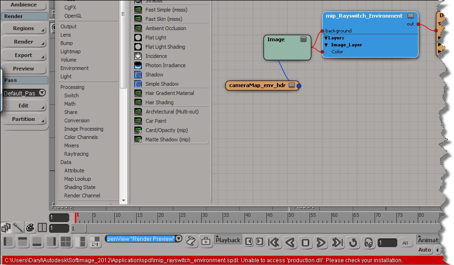Toggle the Image node collapse button
This screenshot has width=454, height=265.
click(303, 39)
